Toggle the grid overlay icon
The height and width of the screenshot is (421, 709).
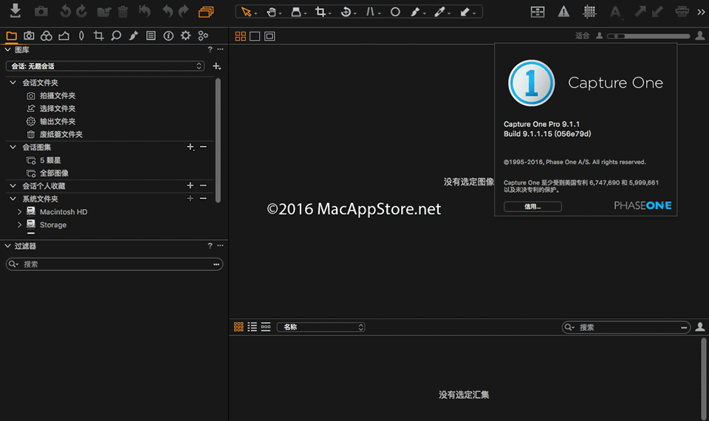tap(589, 12)
